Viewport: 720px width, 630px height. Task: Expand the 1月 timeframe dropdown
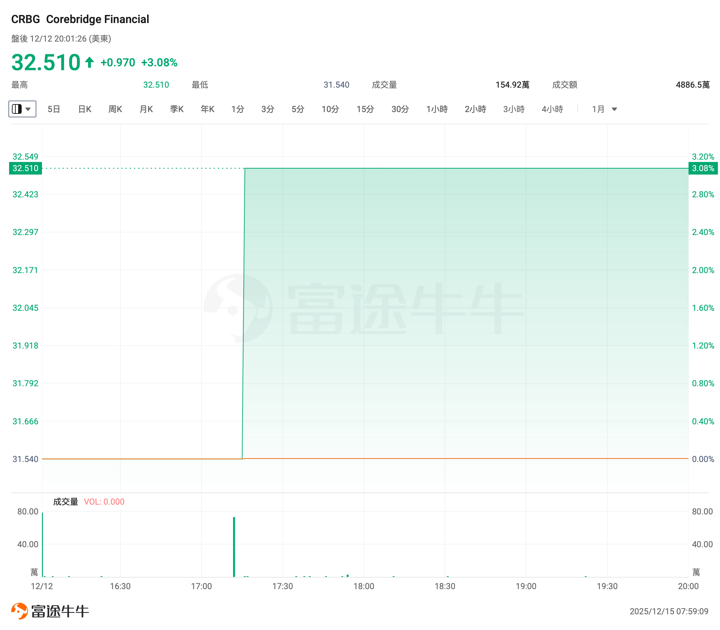coord(604,109)
